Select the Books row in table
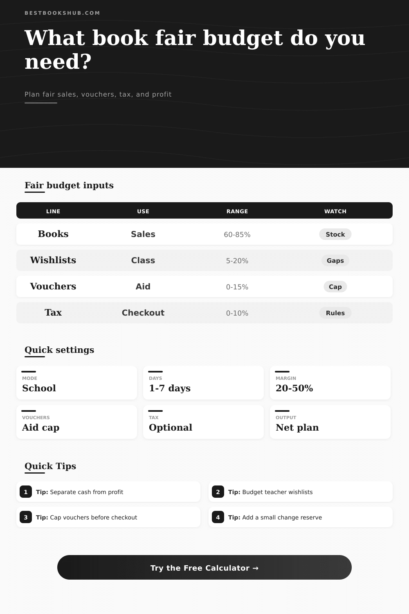Image resolution: width=409 pixels, height=614 pixels. tap(204, 234)
